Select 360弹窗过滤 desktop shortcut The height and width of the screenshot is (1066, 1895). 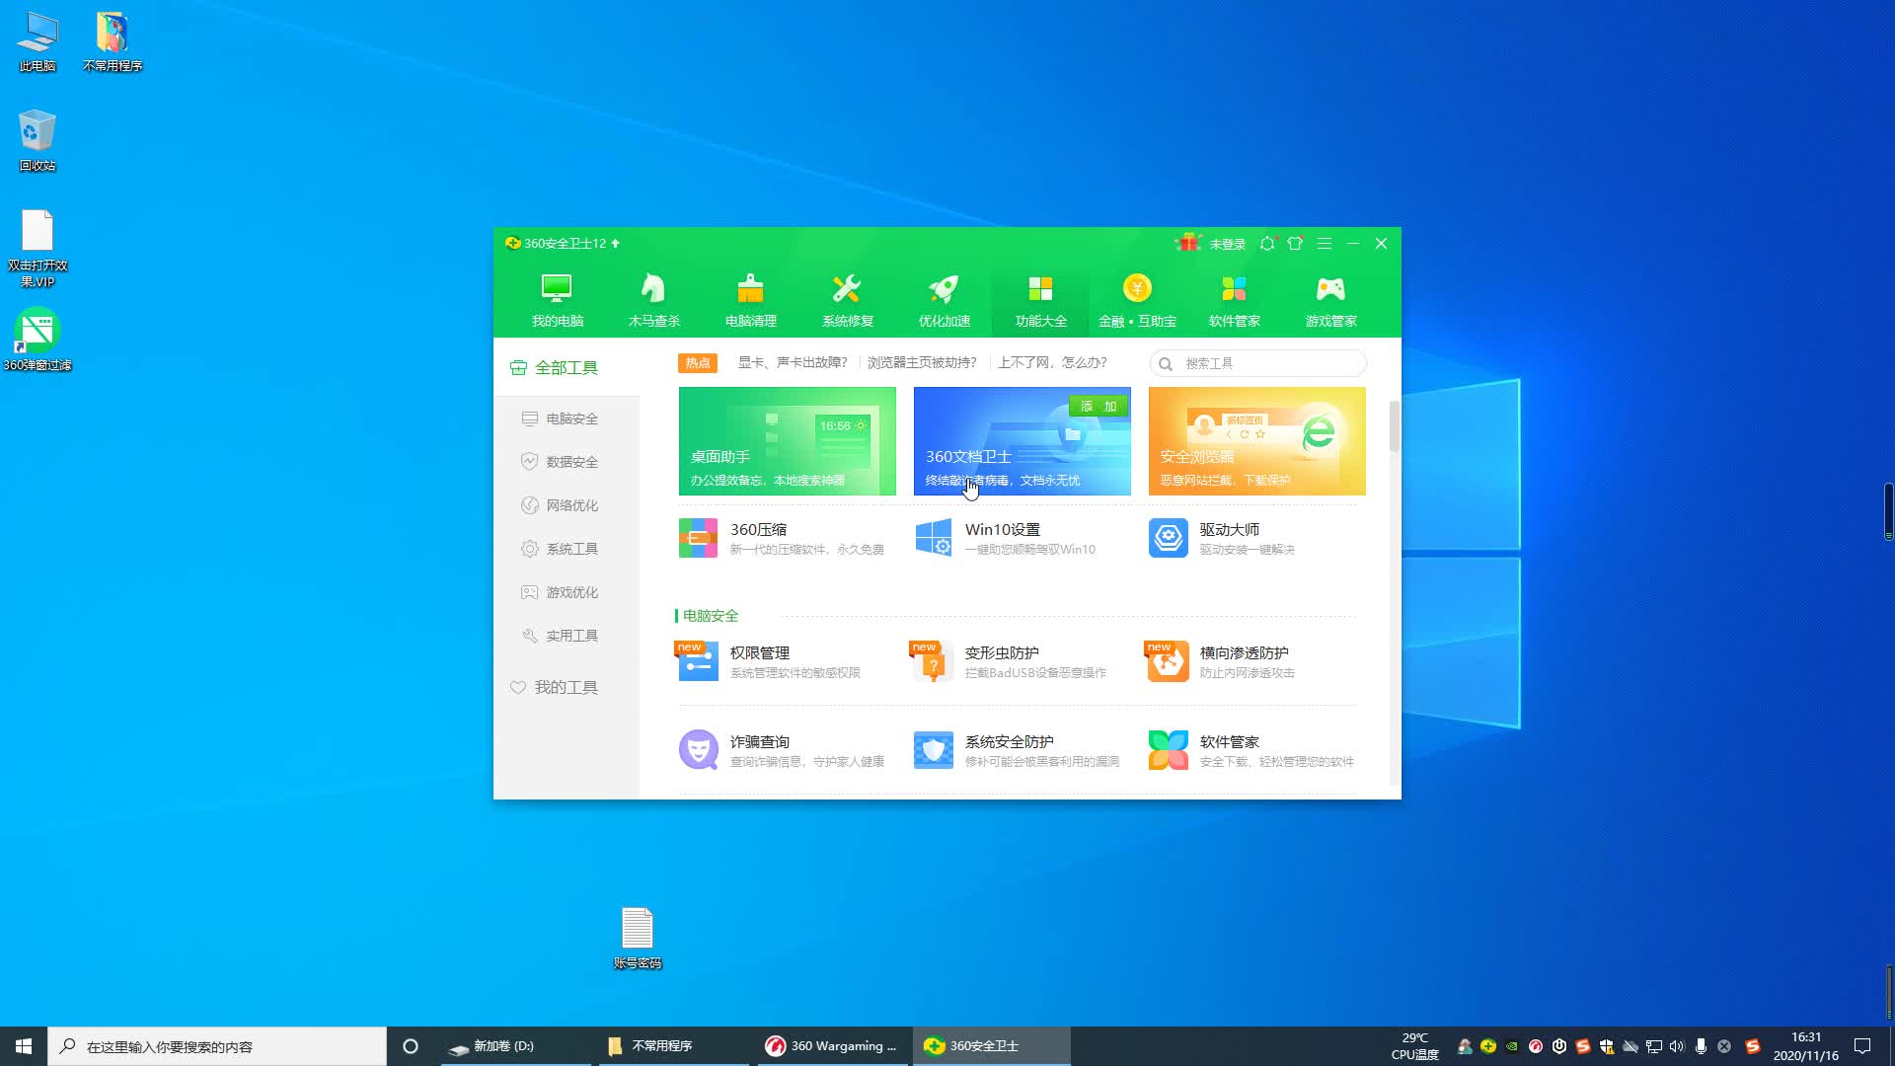pyautogui.click(x=38, y=340)
